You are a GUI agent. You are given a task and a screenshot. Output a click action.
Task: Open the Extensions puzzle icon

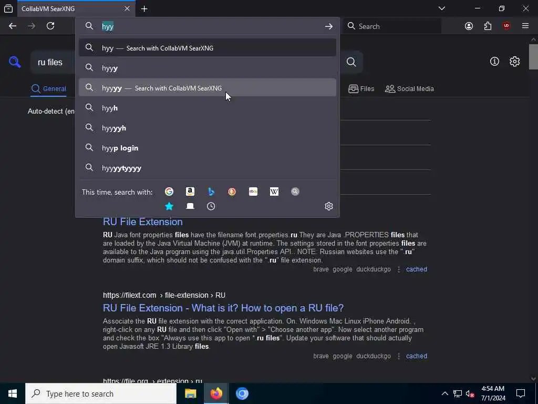(x=488, y=26)
